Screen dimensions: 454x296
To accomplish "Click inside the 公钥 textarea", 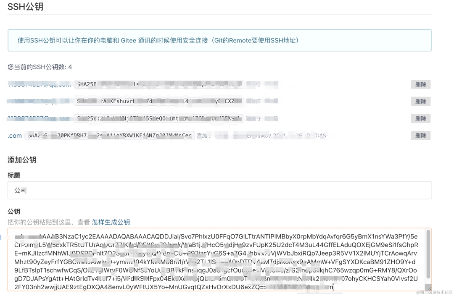I will [x=219, y=259].
